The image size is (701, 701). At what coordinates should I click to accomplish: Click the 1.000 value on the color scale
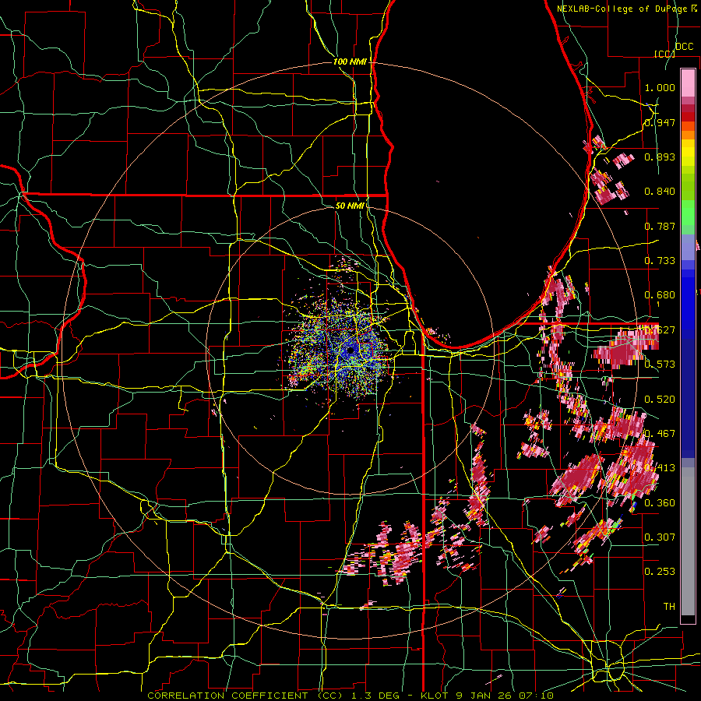click(x=660, y=87)
